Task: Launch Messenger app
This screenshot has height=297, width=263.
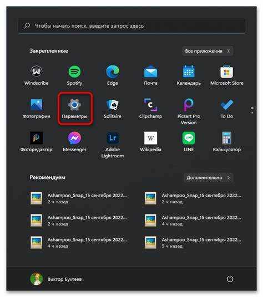Action: (x=74, y=142)
